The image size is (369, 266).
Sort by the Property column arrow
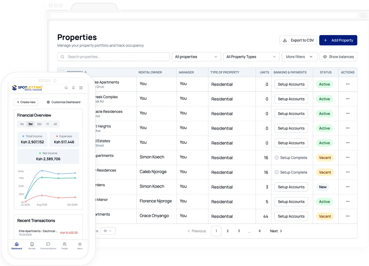click(x=85, y=72)
